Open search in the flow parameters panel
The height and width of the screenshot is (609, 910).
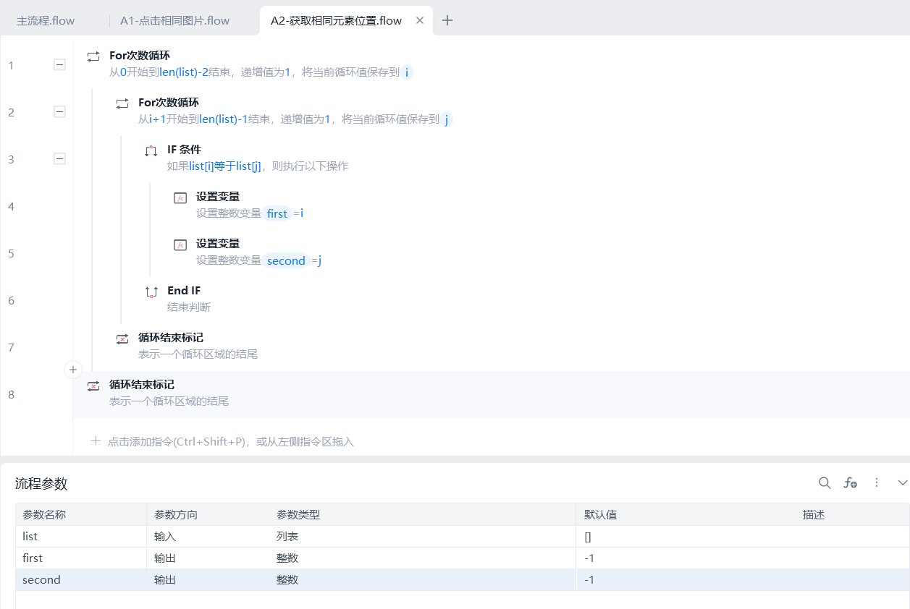(x=825, y=482)
